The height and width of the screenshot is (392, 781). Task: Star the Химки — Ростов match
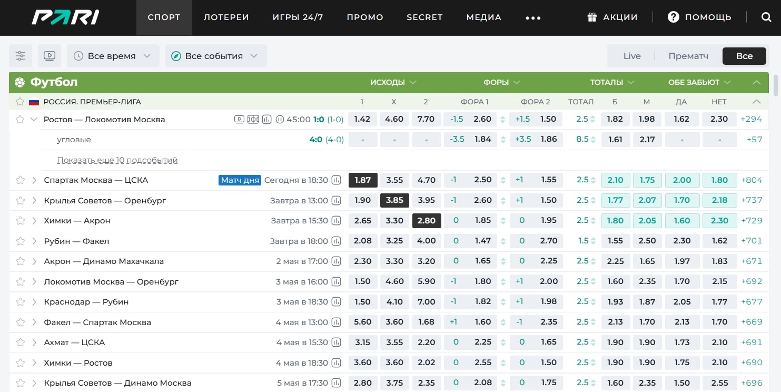pos(20,362)
